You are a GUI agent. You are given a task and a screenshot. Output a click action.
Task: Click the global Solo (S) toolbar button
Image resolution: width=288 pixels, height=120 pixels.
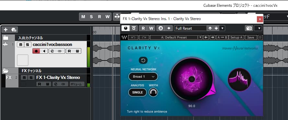(91, 17)
